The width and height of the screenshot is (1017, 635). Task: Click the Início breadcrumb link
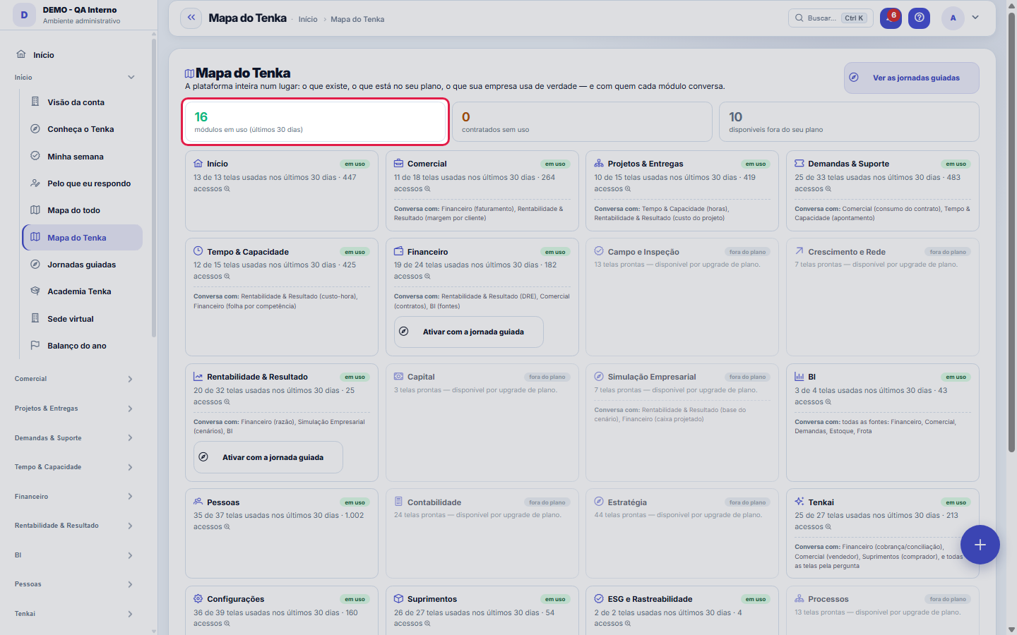(308, 19)
